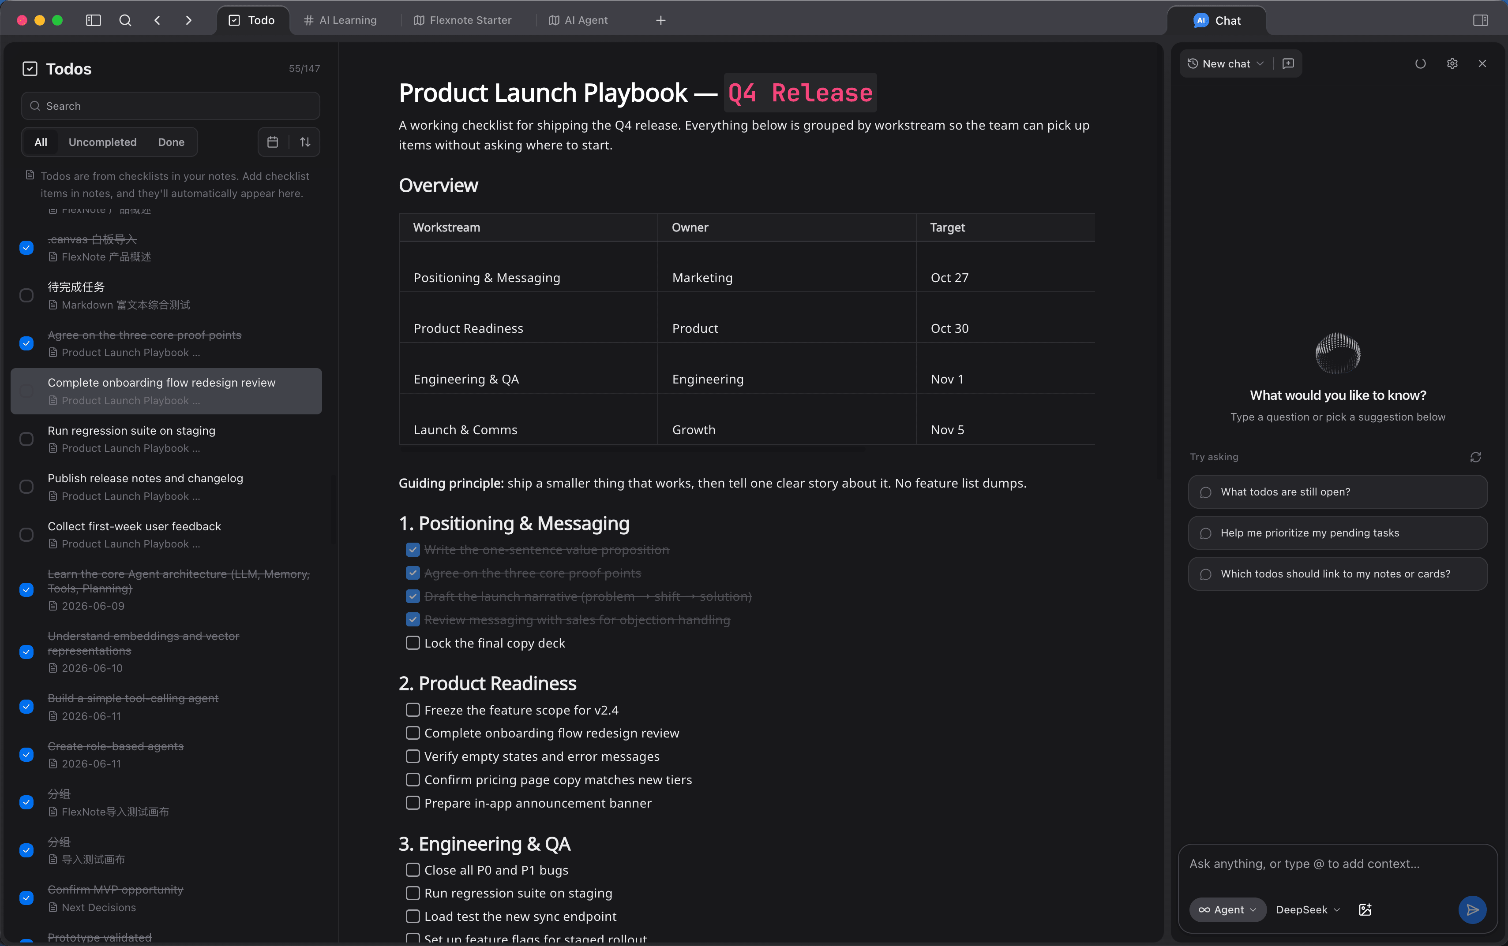Viewport: 1508px width, 946px height.
Task: Switch to the AI Agent tab
Action: pos(578,20)
